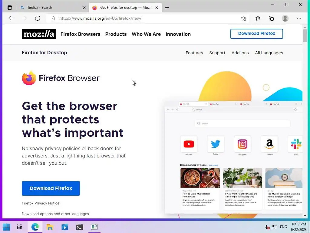Select the 'Get Firefox for desktop' tab

pyautogui.click(x=125, y=8)
